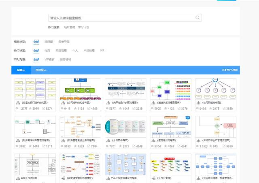259x183 pixels.
Task: Click star favorites icon showing 3070
Action: tap(30, 109)
